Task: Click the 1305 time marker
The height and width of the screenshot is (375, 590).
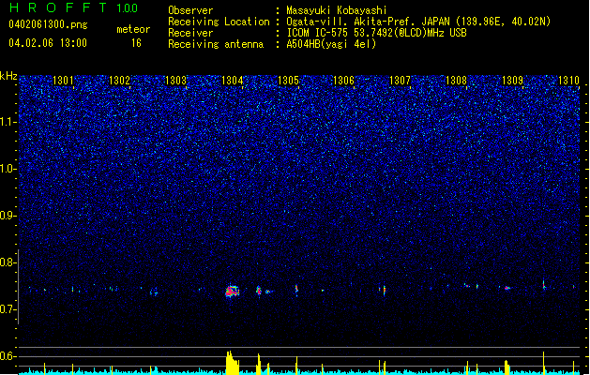Action: tap(288, 81)
